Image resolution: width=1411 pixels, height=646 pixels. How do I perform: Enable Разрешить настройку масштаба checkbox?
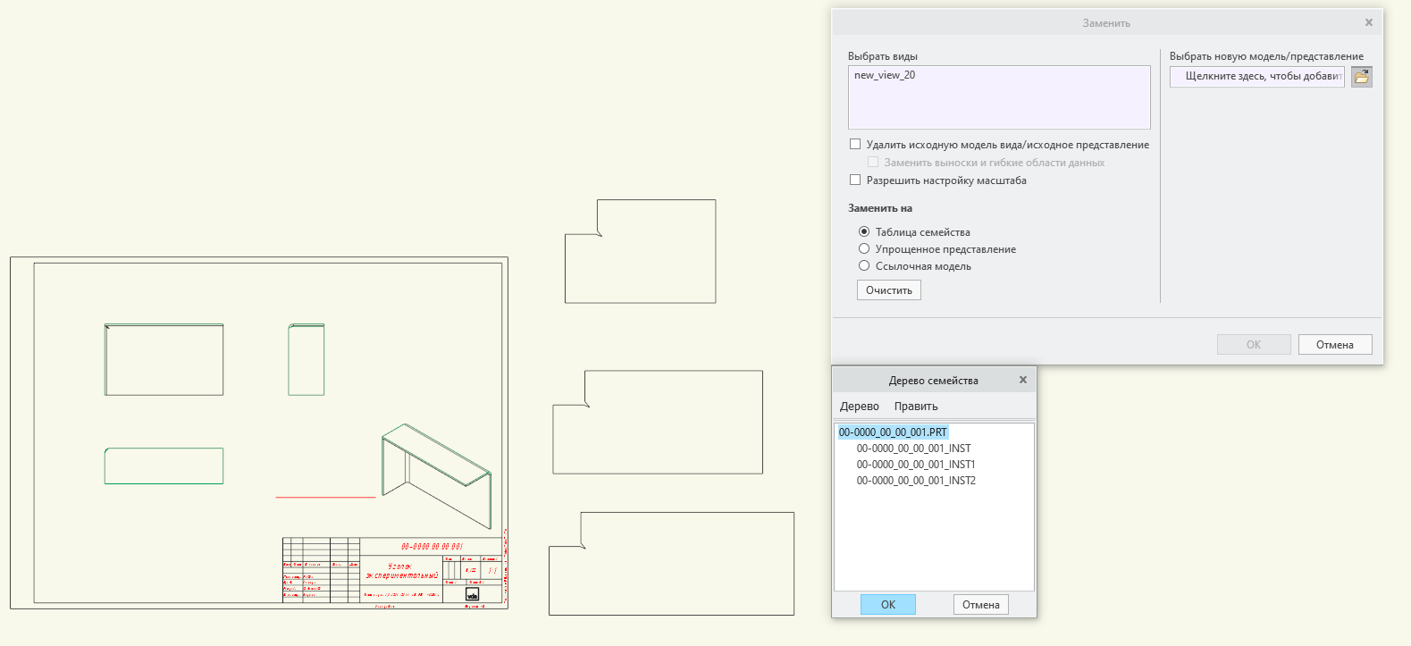coord(855,180)
